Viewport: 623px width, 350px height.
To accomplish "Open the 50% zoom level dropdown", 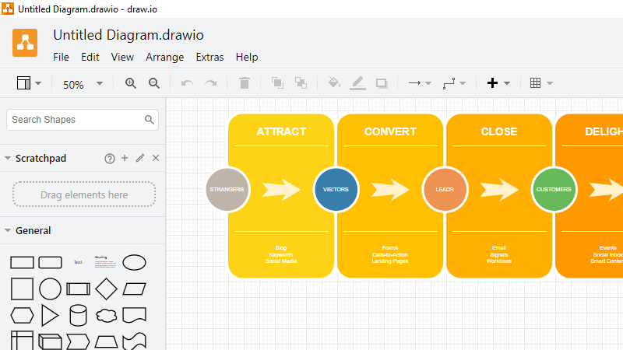I will click(83, 84).
